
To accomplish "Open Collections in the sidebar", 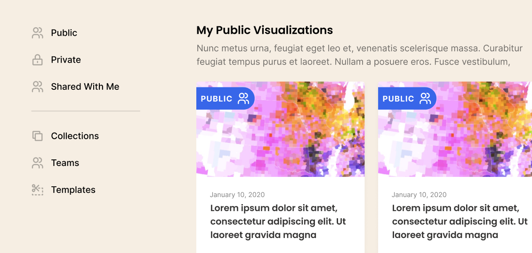I will [x=75, y=136].
